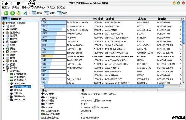The height and width of the screenshot is (120, 186).
Task: Sort by the 主機板 column header
Action: (120, 19)
